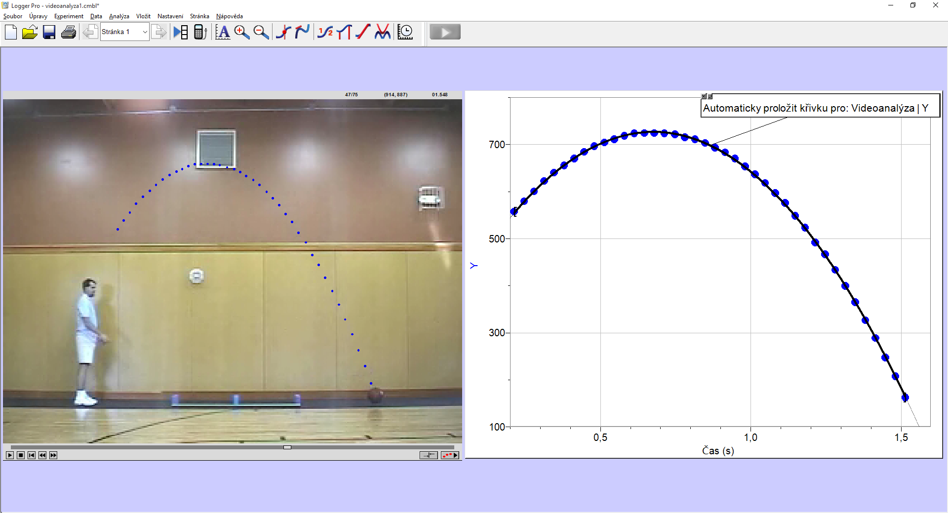The width and height of the screenshot is (948, 513).
Task: Click the grey Collect play button
Action: coord(445,32)
